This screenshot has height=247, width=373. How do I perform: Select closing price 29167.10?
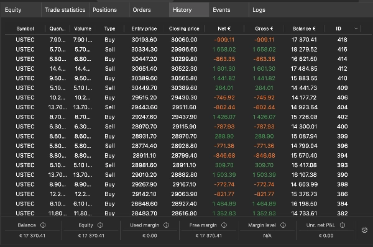pyautogui.click(x=184, y=184)
